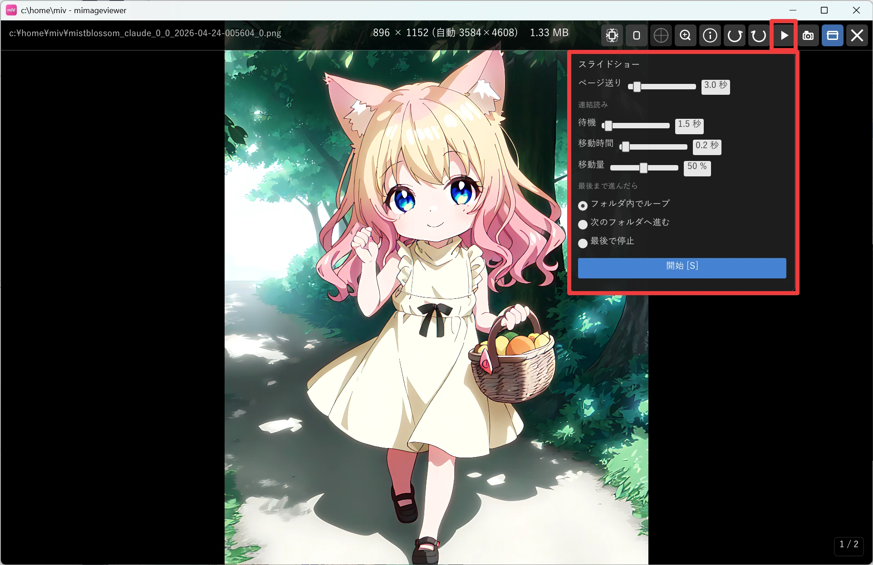Click the 3.0 秒 value field

pos(716,87)
